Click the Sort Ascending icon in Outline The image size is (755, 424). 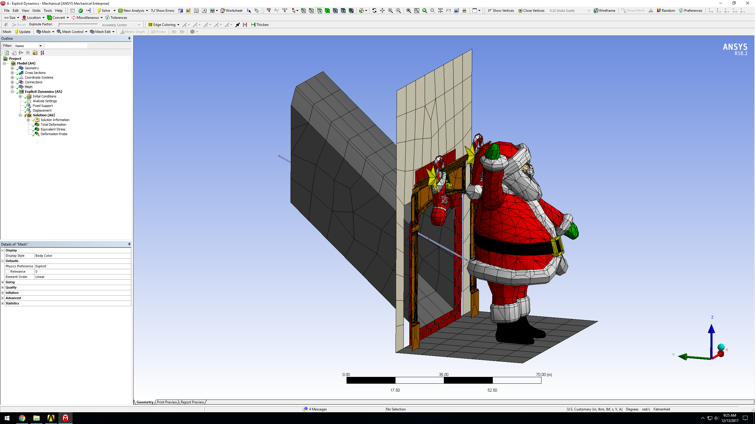[42, 53]
